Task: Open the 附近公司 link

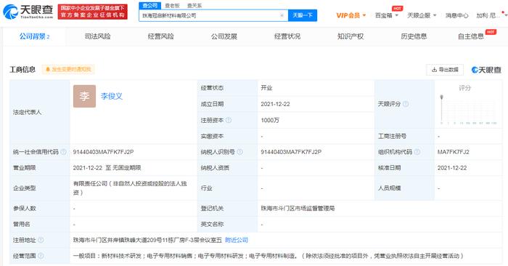Action: (x=237, y=240)
